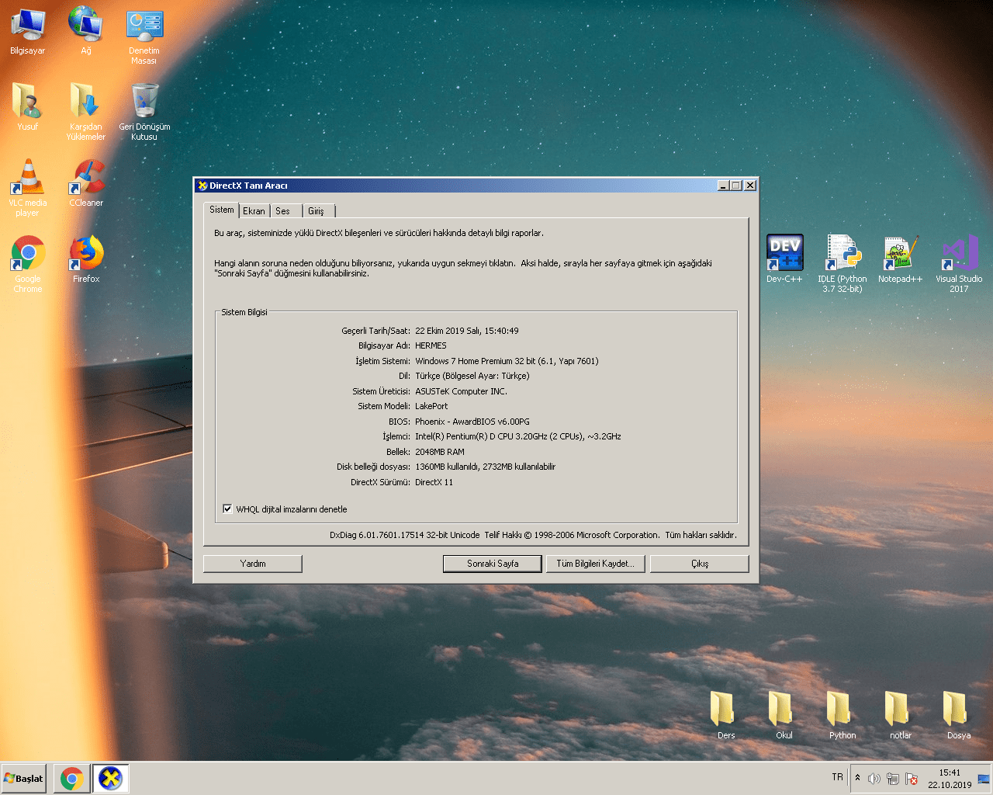The width and height of the screenshot is (993, 795).
Task: Click the DirectX 11 version value
Action: click(x=434, y=482)
